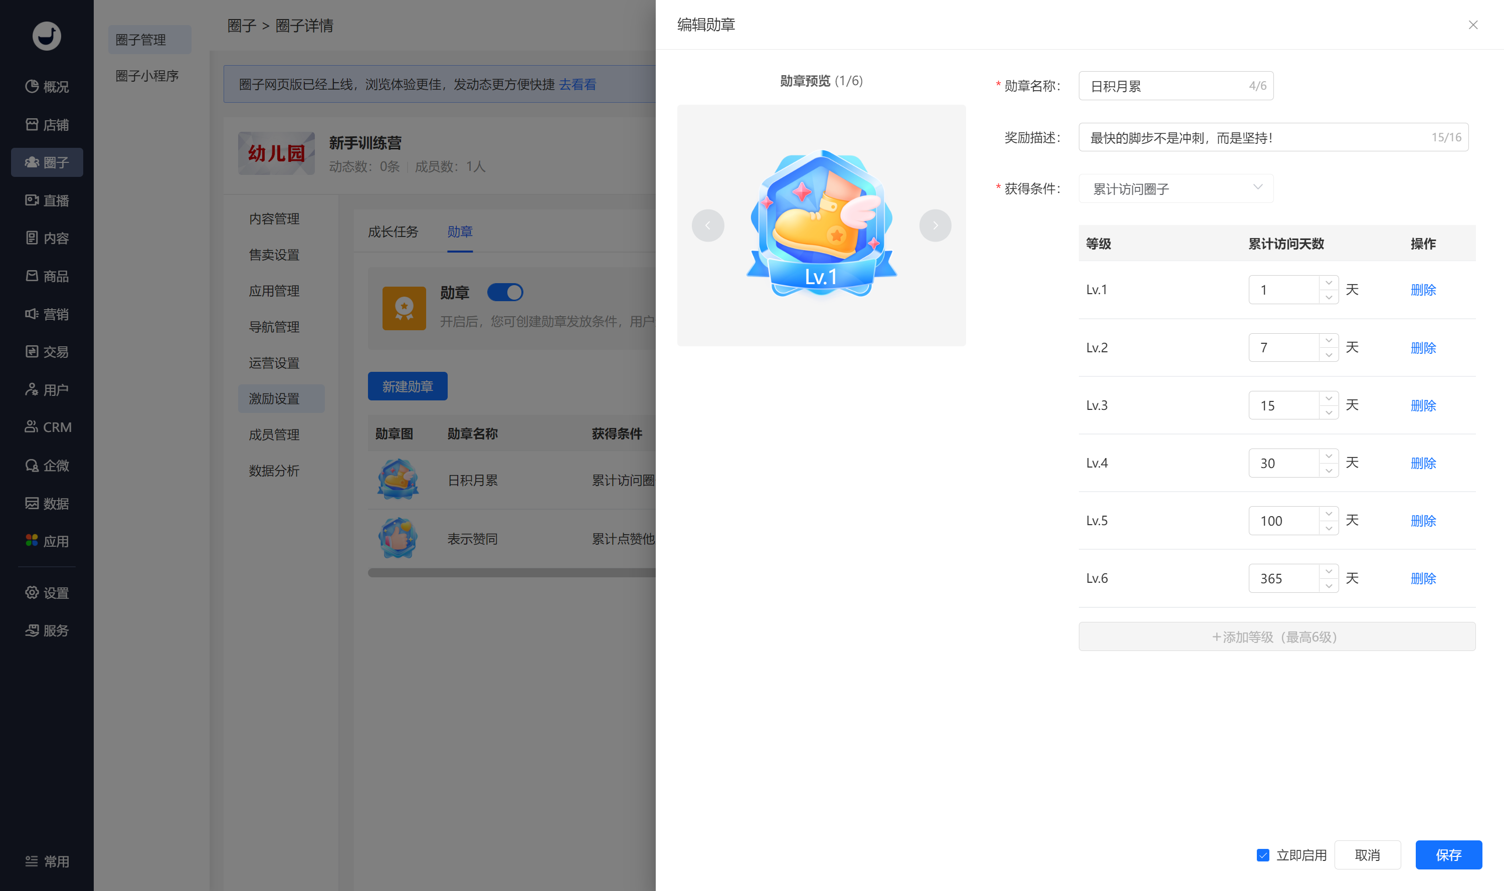
Task: Open the 直播 live sidebar icon
Action: pyautogui.click(x=32, y=200)
